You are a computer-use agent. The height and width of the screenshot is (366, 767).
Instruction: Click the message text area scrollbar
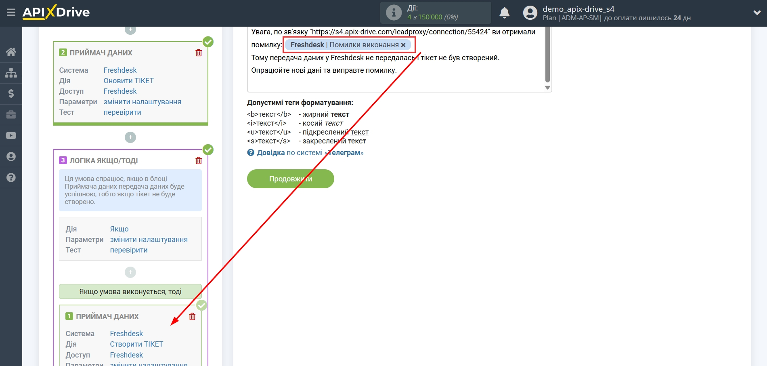point(547,54)
